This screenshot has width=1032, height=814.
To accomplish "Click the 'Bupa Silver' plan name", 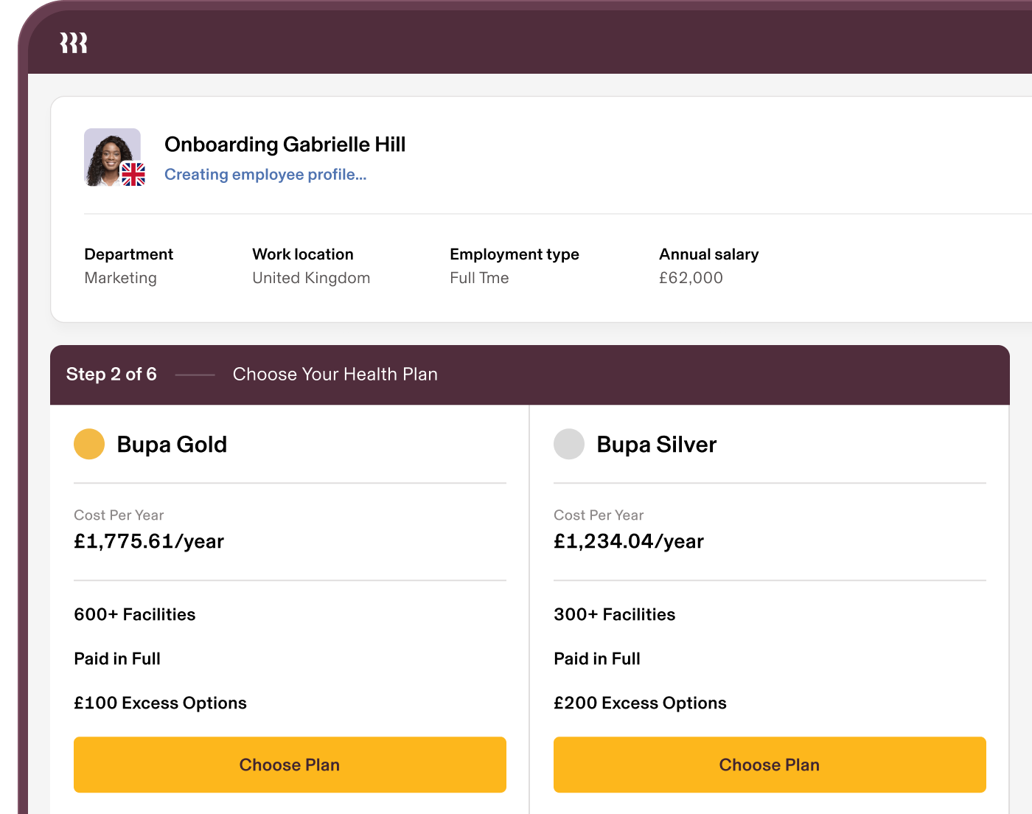I will coord(657,445).
